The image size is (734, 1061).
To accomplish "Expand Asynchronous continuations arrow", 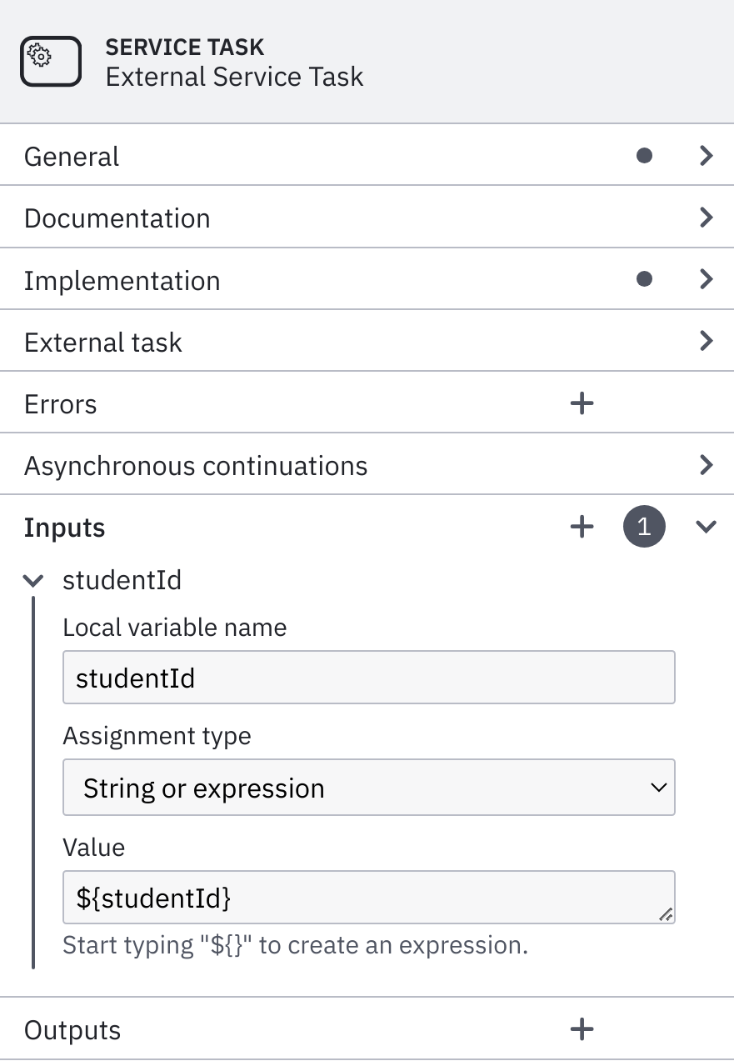I will (707, 464).
